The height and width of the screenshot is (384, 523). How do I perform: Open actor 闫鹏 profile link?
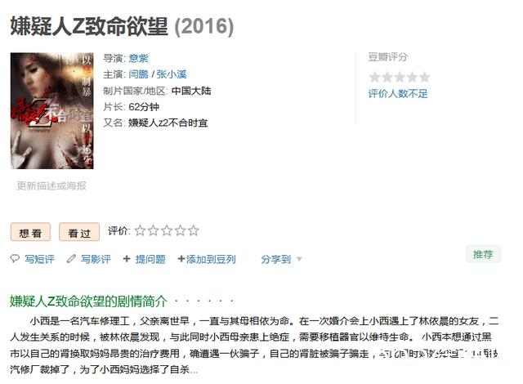click(138, 74)
